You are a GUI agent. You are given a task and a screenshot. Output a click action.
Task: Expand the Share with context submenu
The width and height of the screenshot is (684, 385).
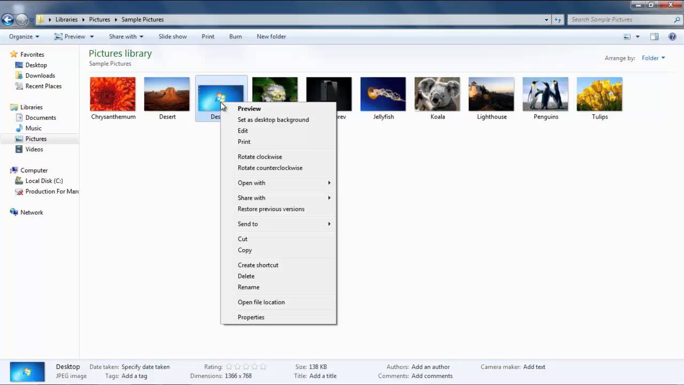pos(278,198)
